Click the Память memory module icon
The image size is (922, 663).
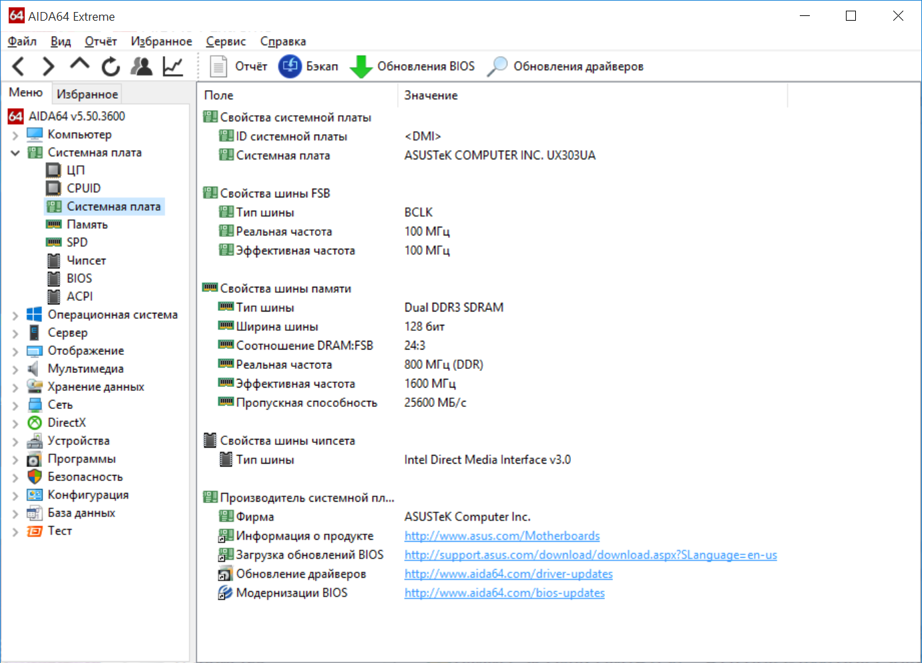coord(53,224)
